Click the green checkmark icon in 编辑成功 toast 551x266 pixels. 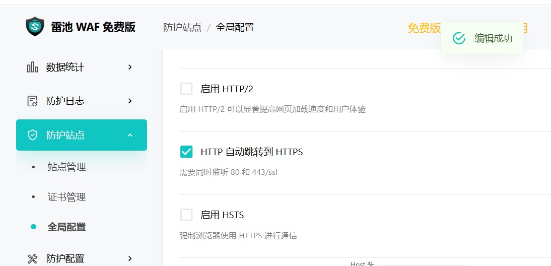pos(459,38)
